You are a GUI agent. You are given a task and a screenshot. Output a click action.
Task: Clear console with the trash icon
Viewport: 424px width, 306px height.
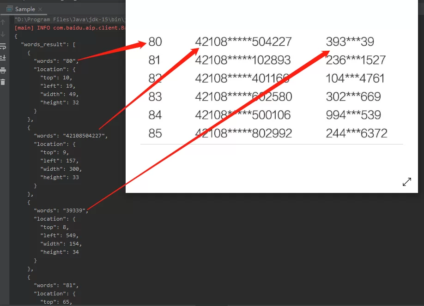[3, 82]
